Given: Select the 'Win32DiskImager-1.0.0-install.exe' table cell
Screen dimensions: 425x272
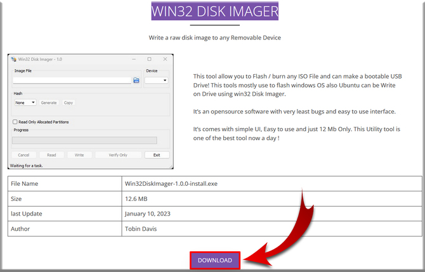Looking at the screenshot, I should click(x=272, y=184).
